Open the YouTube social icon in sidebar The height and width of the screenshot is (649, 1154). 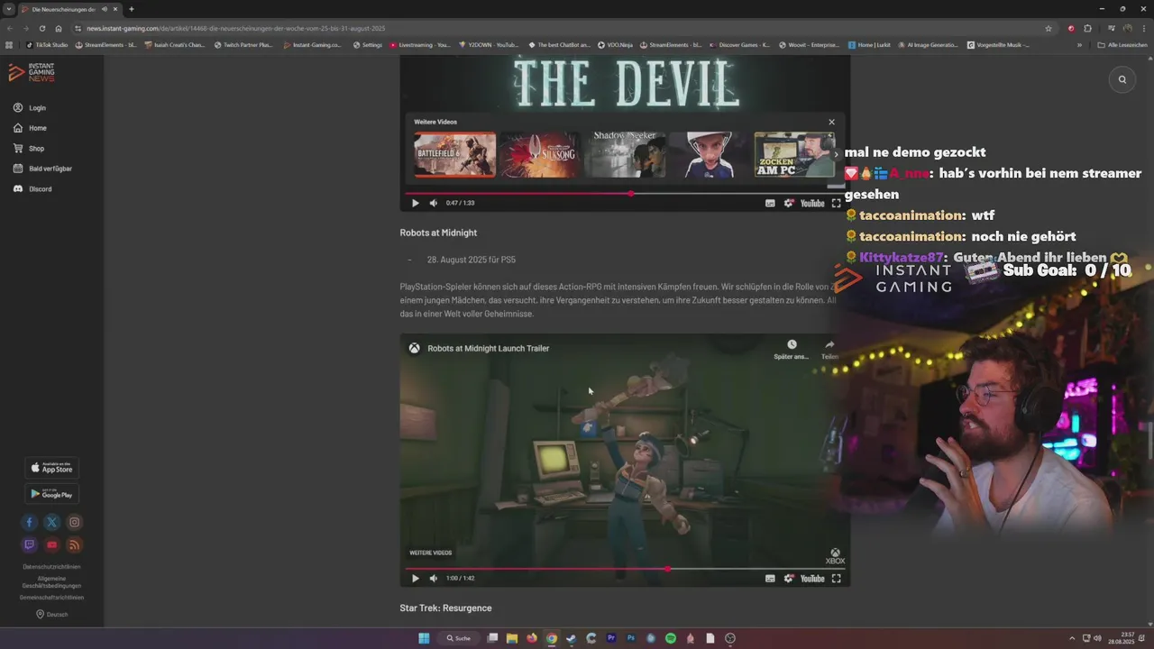point(51,544)
